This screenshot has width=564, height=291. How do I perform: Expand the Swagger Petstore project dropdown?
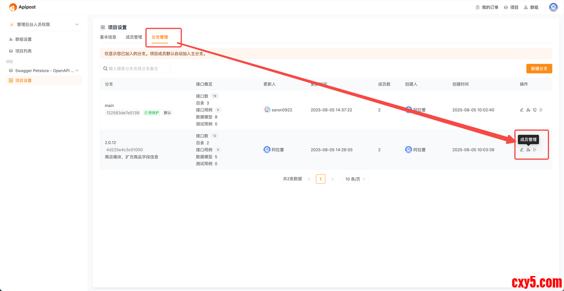pos(77,70)
